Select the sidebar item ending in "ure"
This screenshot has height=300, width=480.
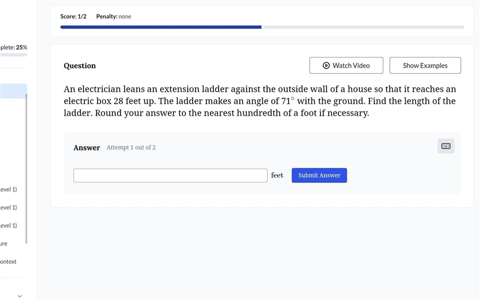(x=4, y=244)
